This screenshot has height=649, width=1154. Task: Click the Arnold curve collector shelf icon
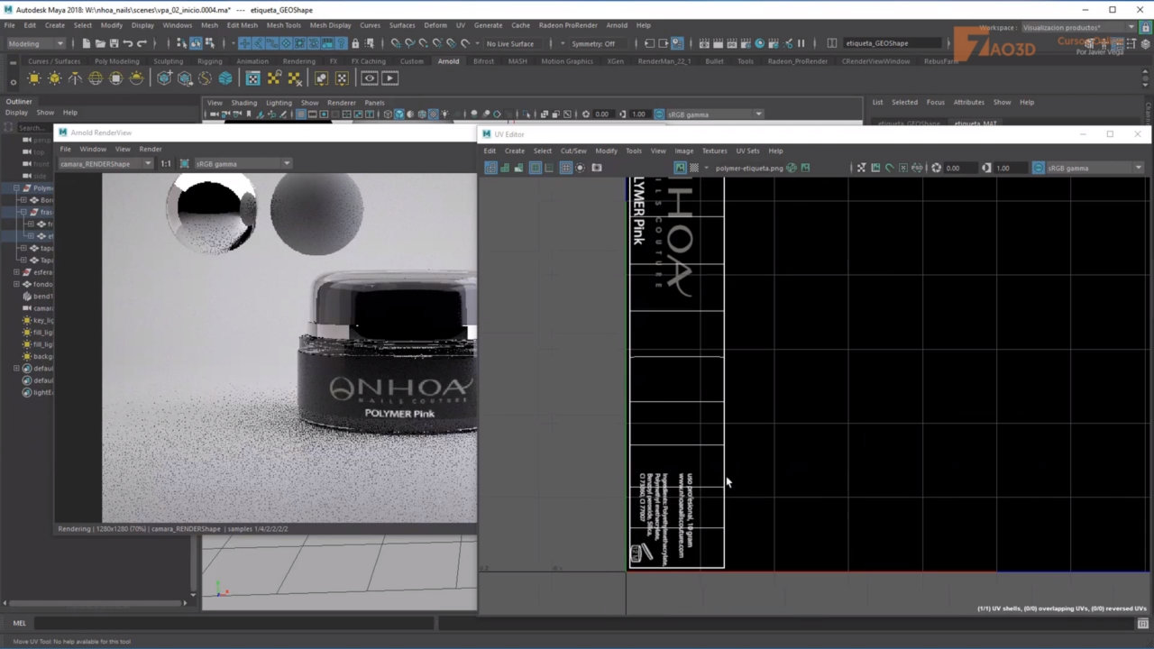click(205, 78)
